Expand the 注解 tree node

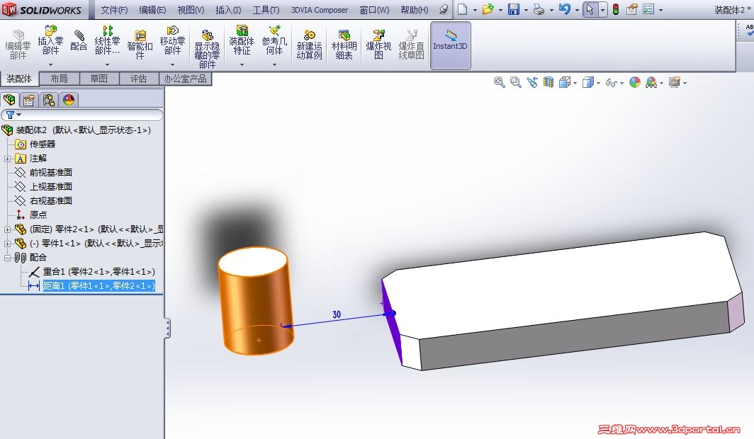7,159
